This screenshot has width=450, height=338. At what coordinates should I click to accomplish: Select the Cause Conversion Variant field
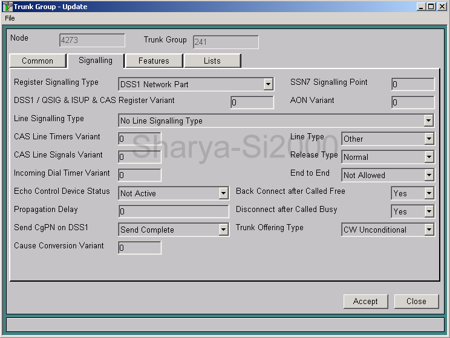tap(139, 248)
